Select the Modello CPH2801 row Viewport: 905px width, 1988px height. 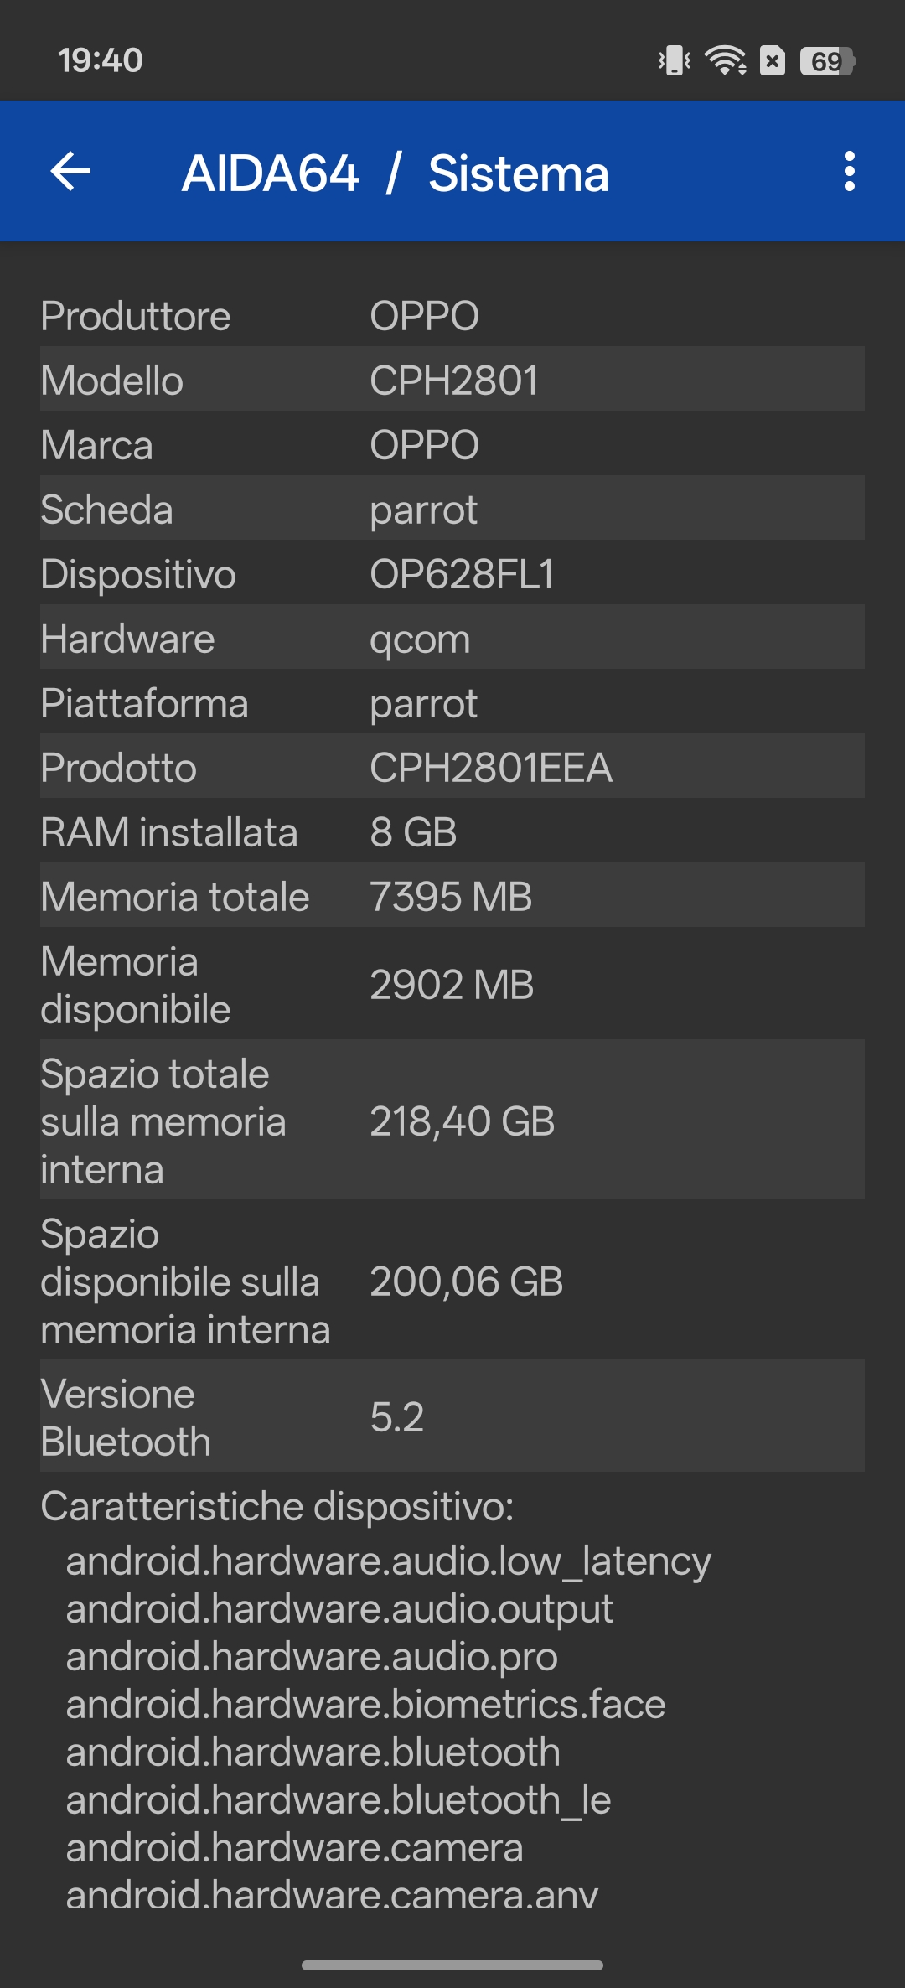[x=452, y=380]
